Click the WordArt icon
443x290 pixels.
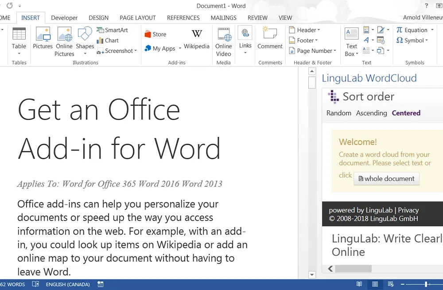click(366, 40)
